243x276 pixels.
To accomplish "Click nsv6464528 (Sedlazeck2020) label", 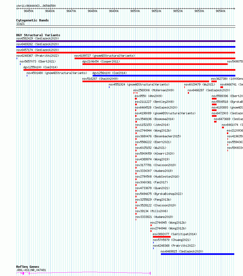I will click(156, 107).
